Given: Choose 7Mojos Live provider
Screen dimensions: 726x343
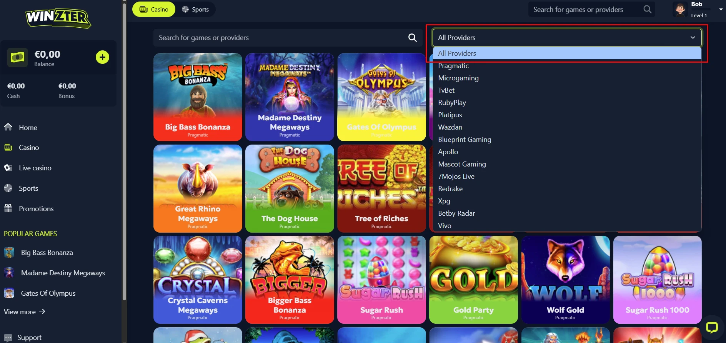Looking at the screenshot, I should [567, 176].
